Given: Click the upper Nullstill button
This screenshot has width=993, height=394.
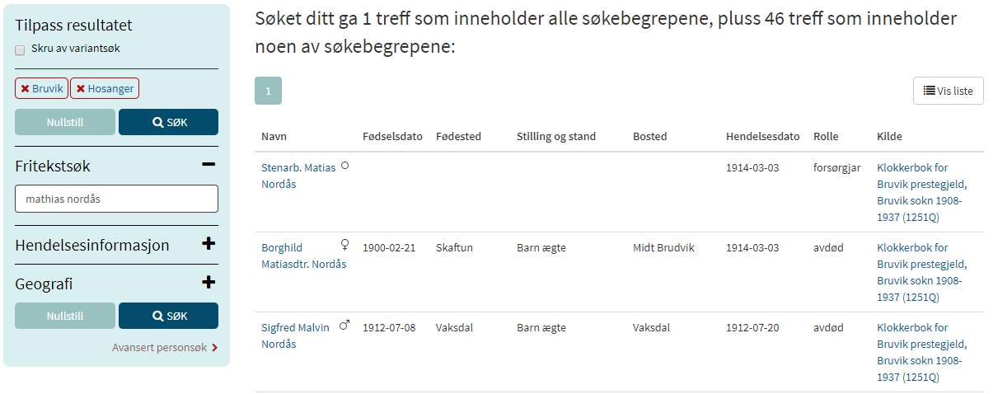Looking at the screenshot, I should click(65, 122).
